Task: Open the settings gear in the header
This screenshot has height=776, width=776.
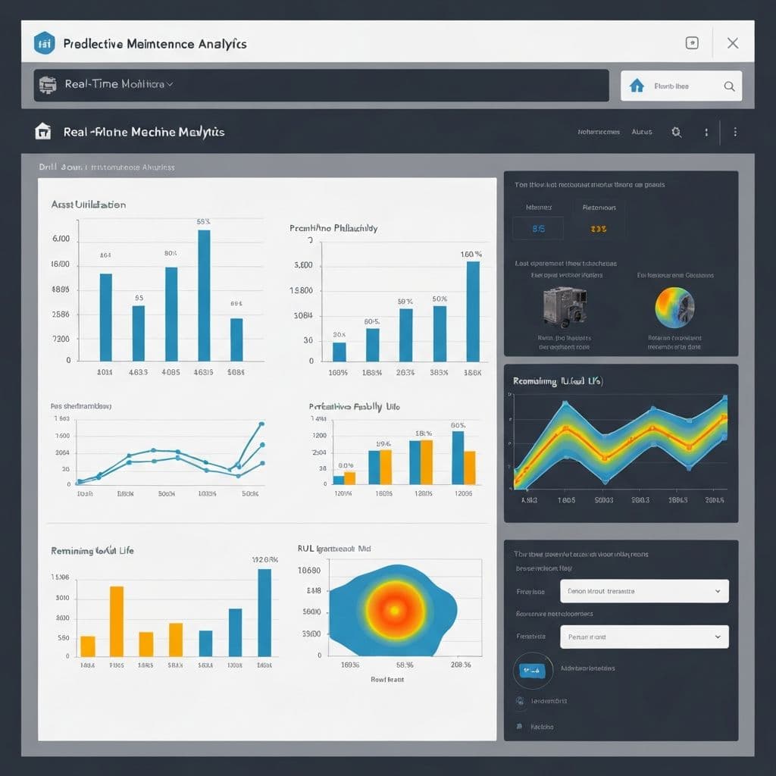Action: click(x=677, y=132)
